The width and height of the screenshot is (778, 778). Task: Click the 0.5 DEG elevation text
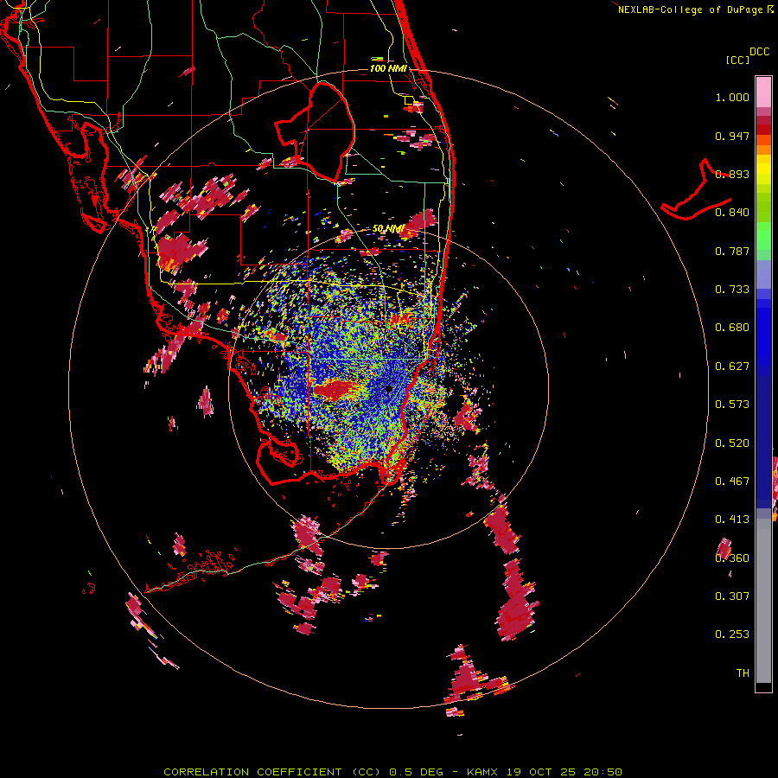(416, 772)
